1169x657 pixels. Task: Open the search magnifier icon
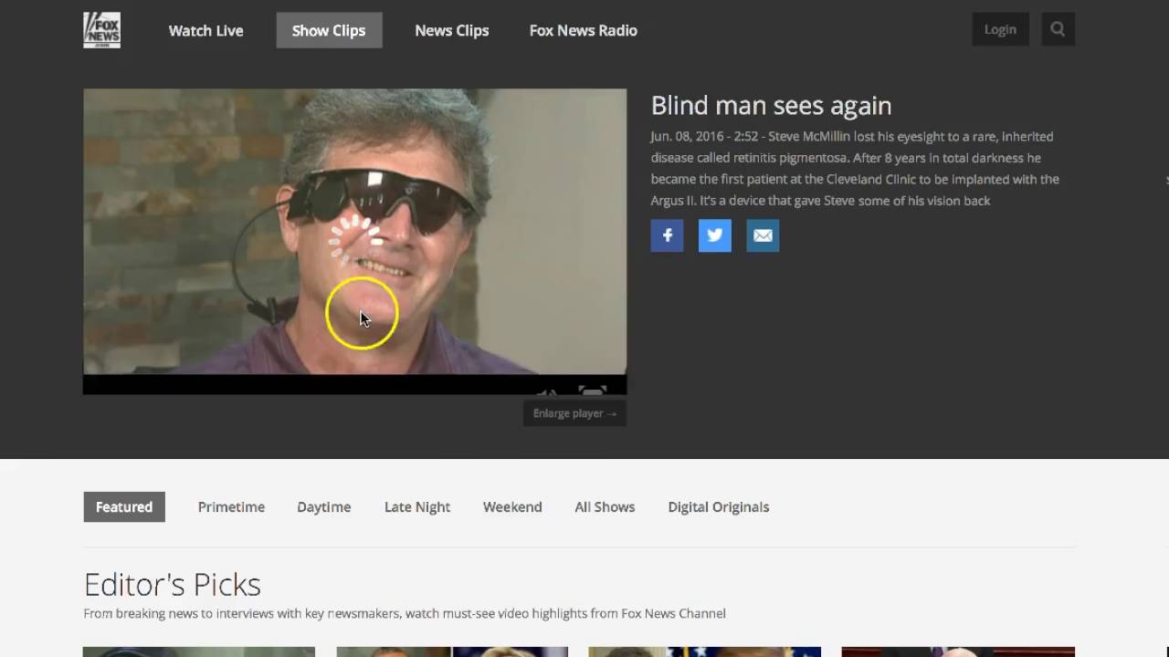coord(1058,29)
